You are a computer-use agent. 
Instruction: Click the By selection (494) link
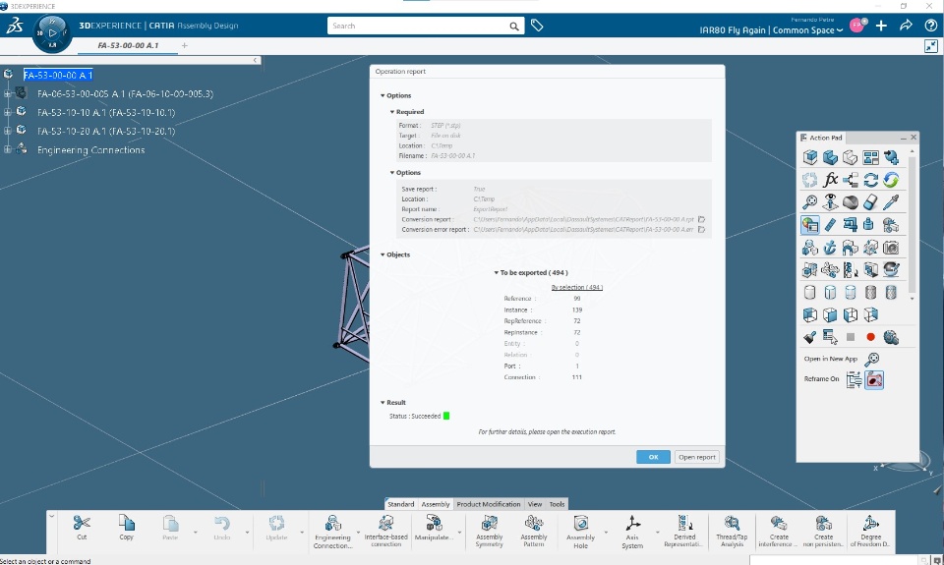click(x=577, y=287)
